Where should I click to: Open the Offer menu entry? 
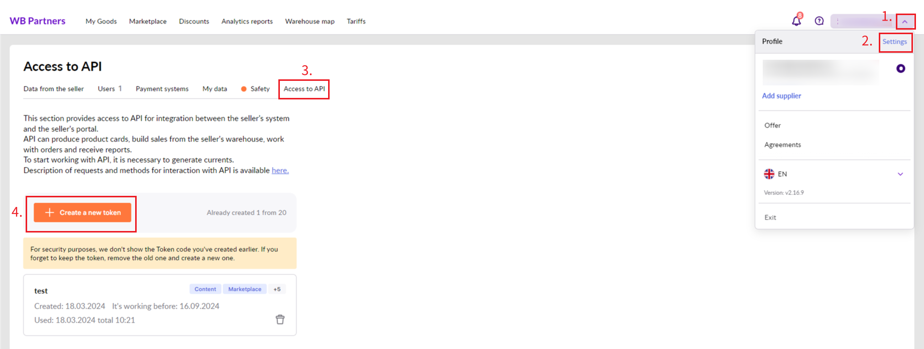point(772,126)
